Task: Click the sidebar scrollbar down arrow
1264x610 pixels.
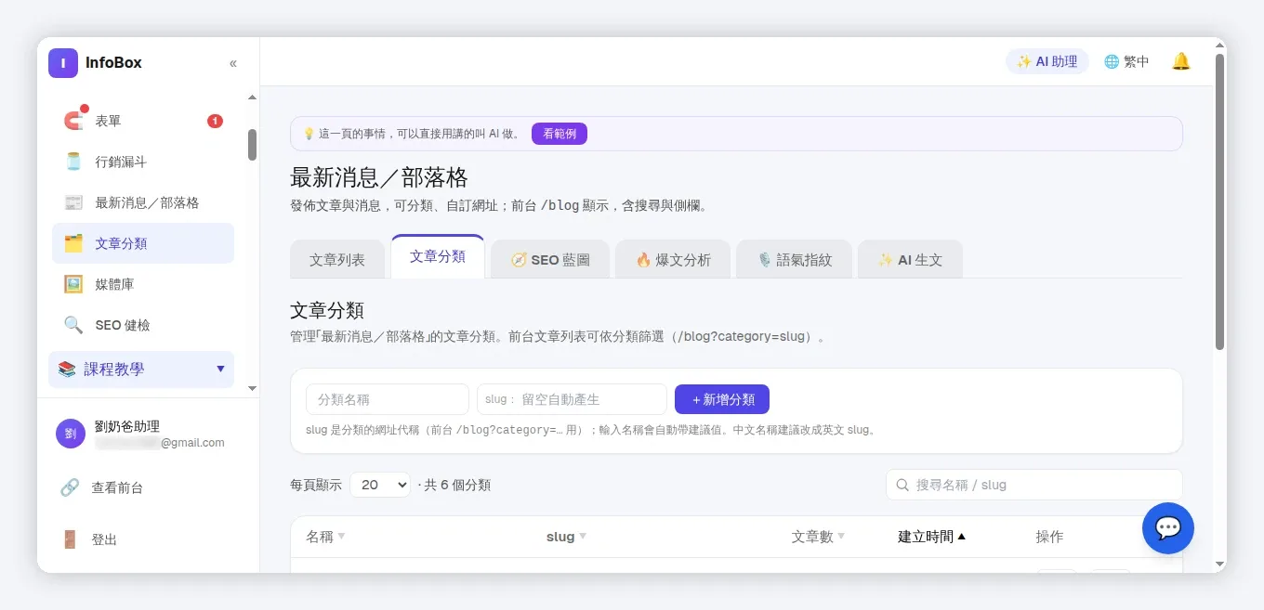Action: coord(252,388)
